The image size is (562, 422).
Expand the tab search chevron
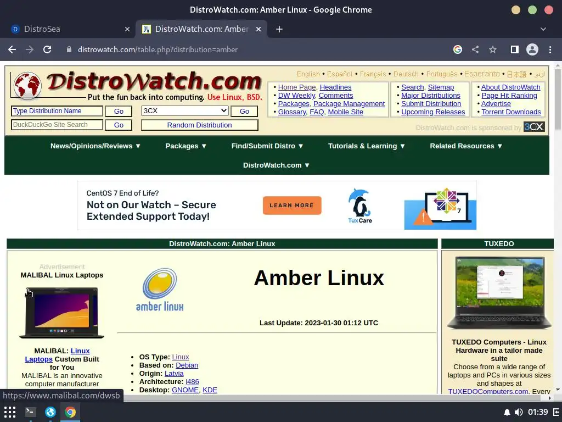click(543, 29)
